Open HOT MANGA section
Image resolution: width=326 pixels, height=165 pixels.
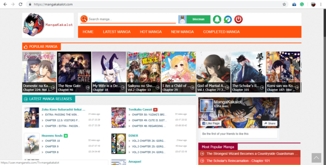tap(151, 32)
